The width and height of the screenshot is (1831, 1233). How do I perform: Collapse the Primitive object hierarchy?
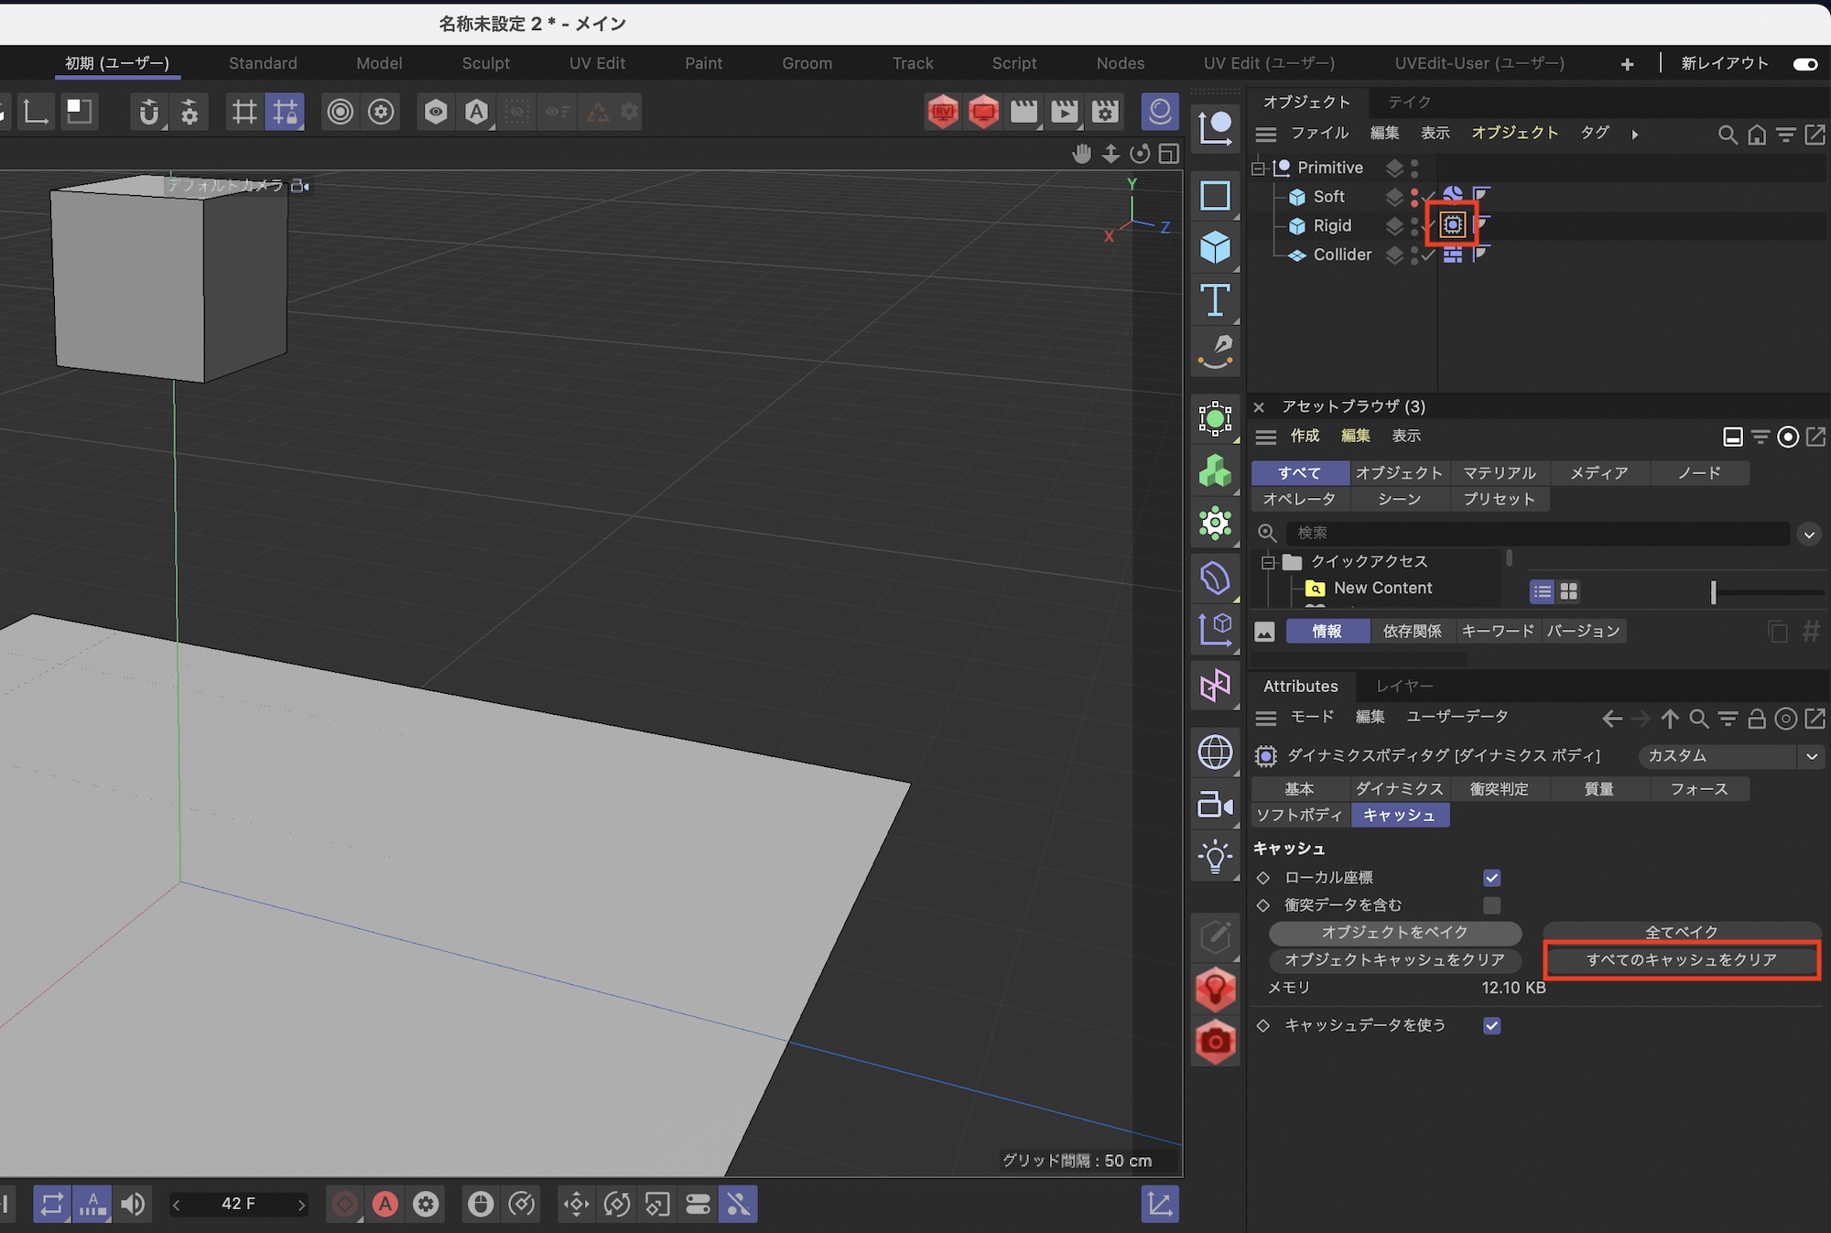[x=1259, y=168]
